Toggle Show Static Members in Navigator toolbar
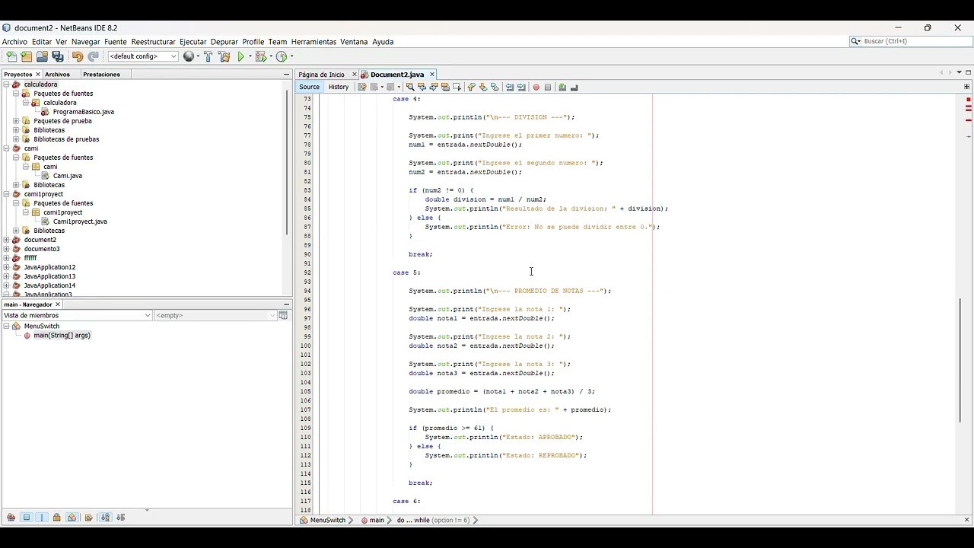This screenshot has width=974, height=548. click(x=42, y=518)
